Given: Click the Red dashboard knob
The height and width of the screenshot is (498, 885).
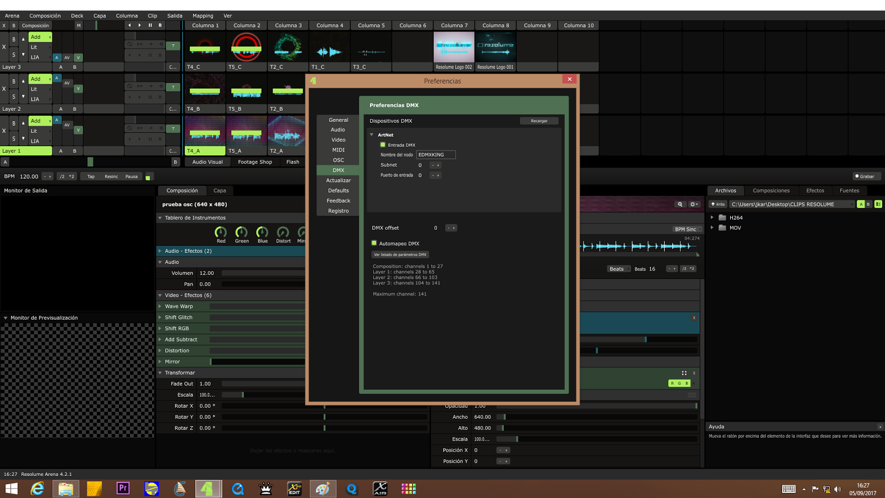Looking at the screenshot, I should (x=221, y=232).
